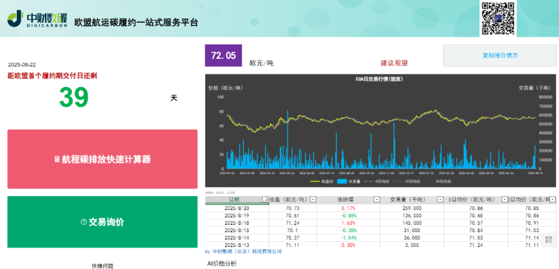The image size is (559, 269).
Task: Select the 5-day average cell 70.65
Action: tap(476, 215)
